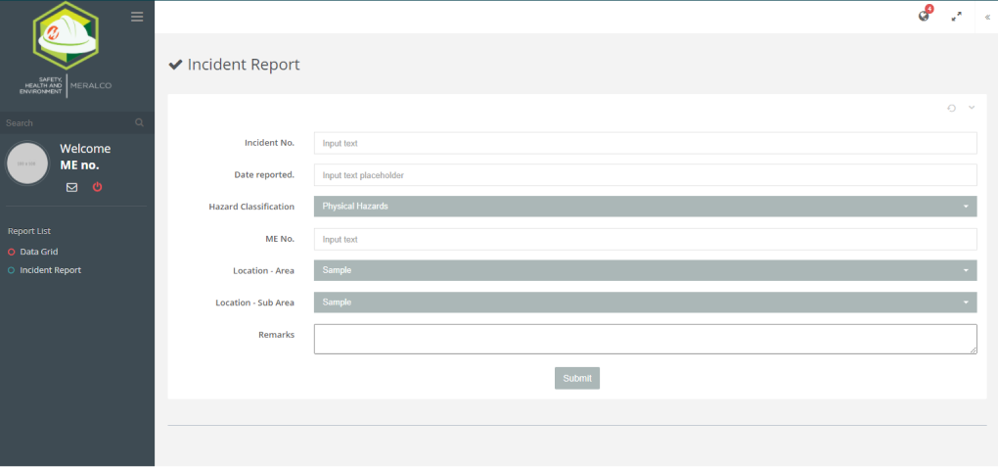Open the mail envelope icon

[71, 187]
